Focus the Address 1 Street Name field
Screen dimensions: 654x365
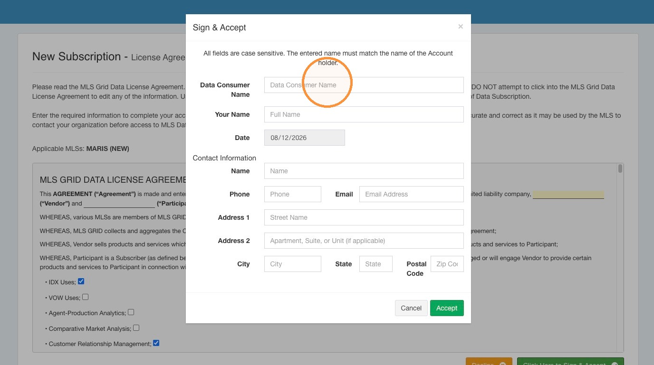coord(364,217)
